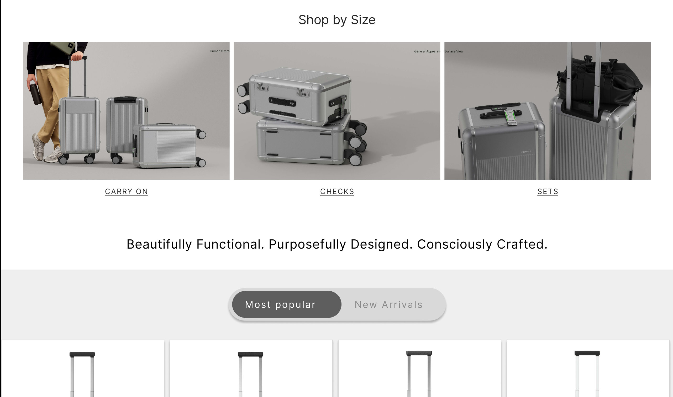Screen dimensions: 673x397
Task: Switch to the New Arrivals tab
Action: click(389, 304)
